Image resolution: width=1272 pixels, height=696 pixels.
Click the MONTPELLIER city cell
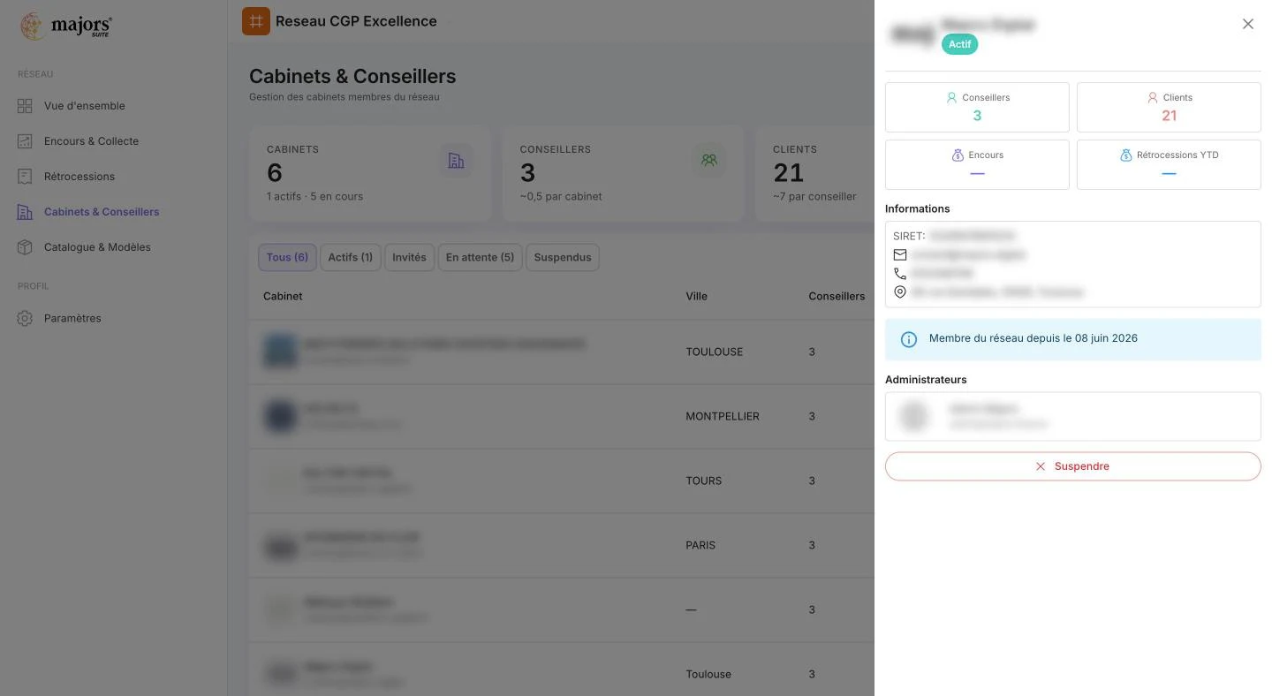[723, 416]
